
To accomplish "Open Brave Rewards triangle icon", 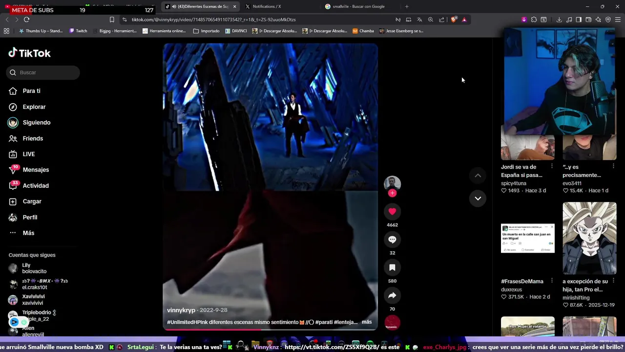I will tap(464, 20).
